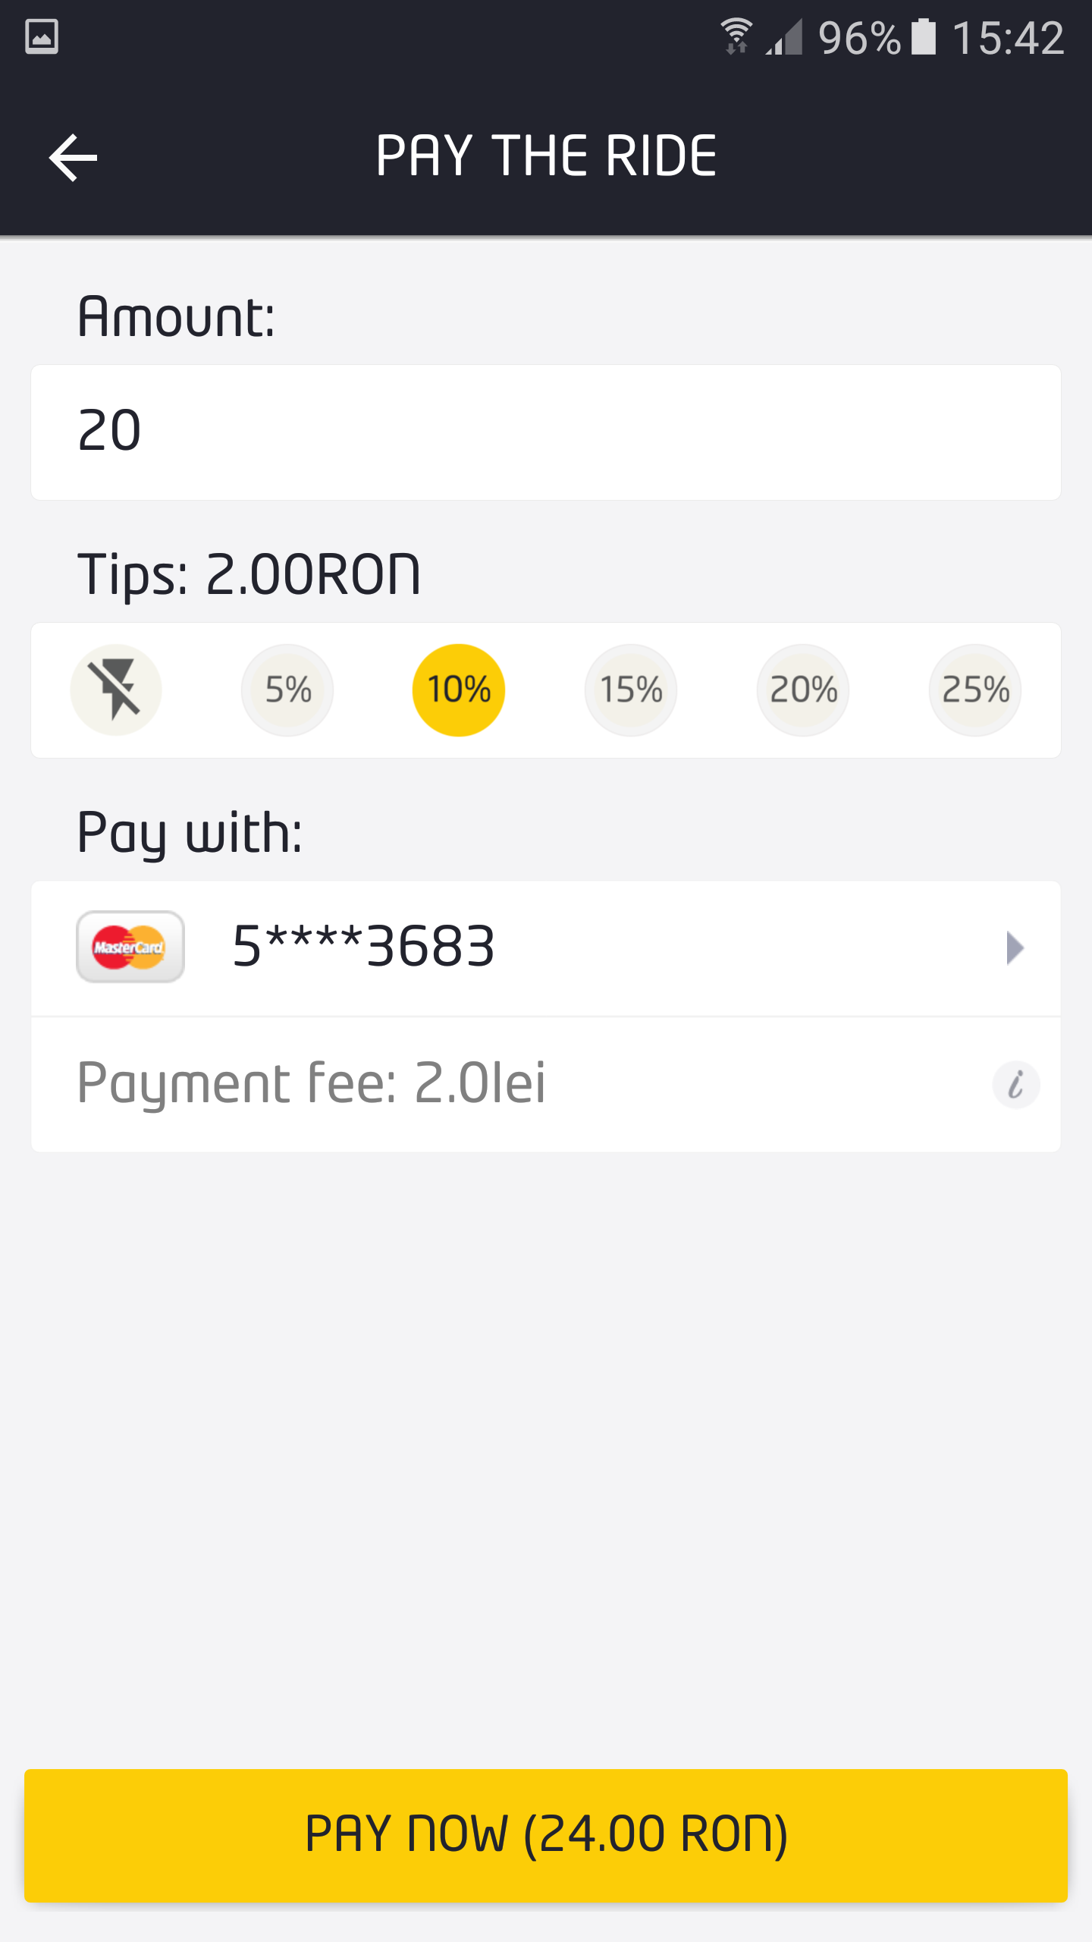Tap the mobile signal strength icon

click(x=784, y=36)
